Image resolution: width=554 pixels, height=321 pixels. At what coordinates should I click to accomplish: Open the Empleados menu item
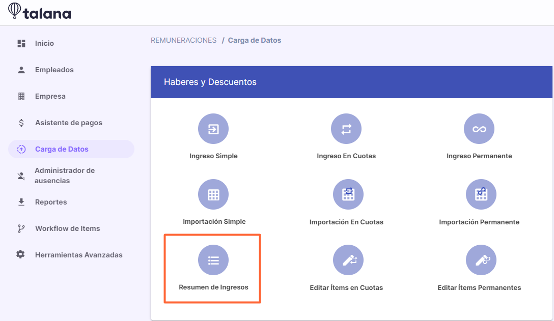pos(54,70)
